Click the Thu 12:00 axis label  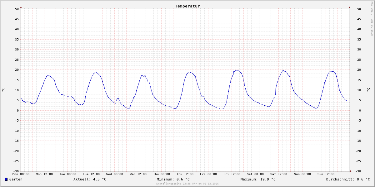click(185, 174)
